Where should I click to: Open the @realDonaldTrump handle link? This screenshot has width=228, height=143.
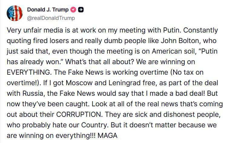coord(51,18)
